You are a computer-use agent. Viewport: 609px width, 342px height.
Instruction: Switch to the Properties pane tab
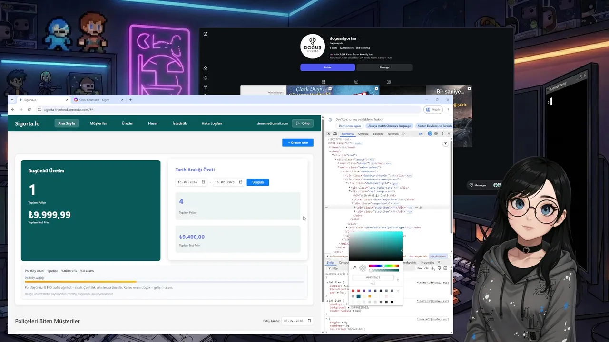coord(428,262)
